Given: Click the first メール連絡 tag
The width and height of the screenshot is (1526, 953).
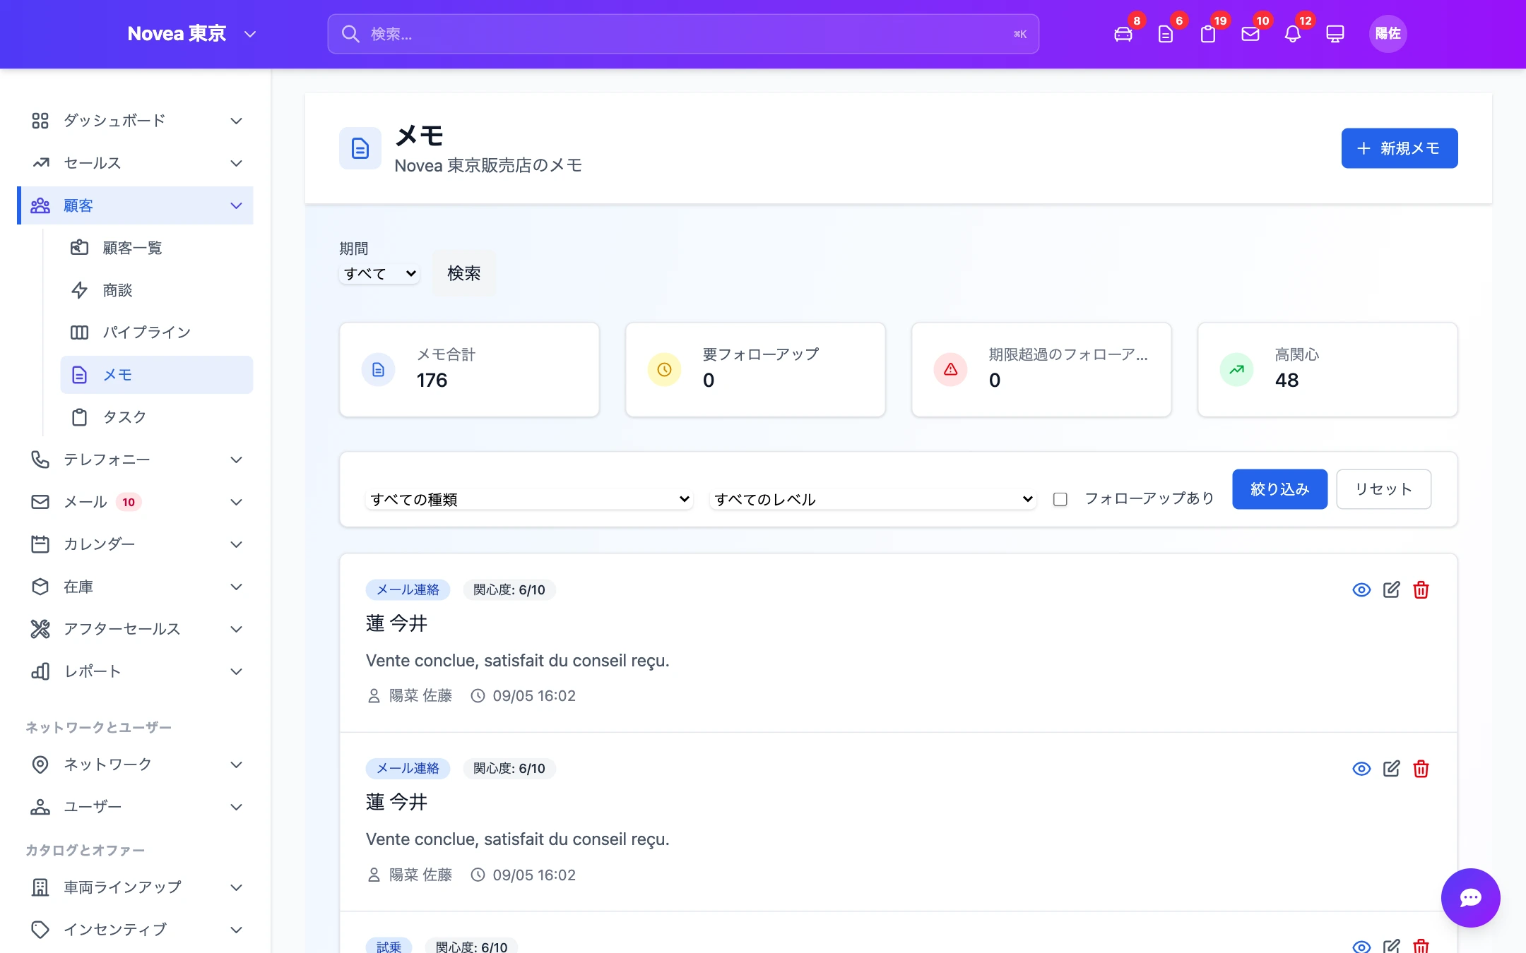Looking at the screenshot, I should 408,589.
